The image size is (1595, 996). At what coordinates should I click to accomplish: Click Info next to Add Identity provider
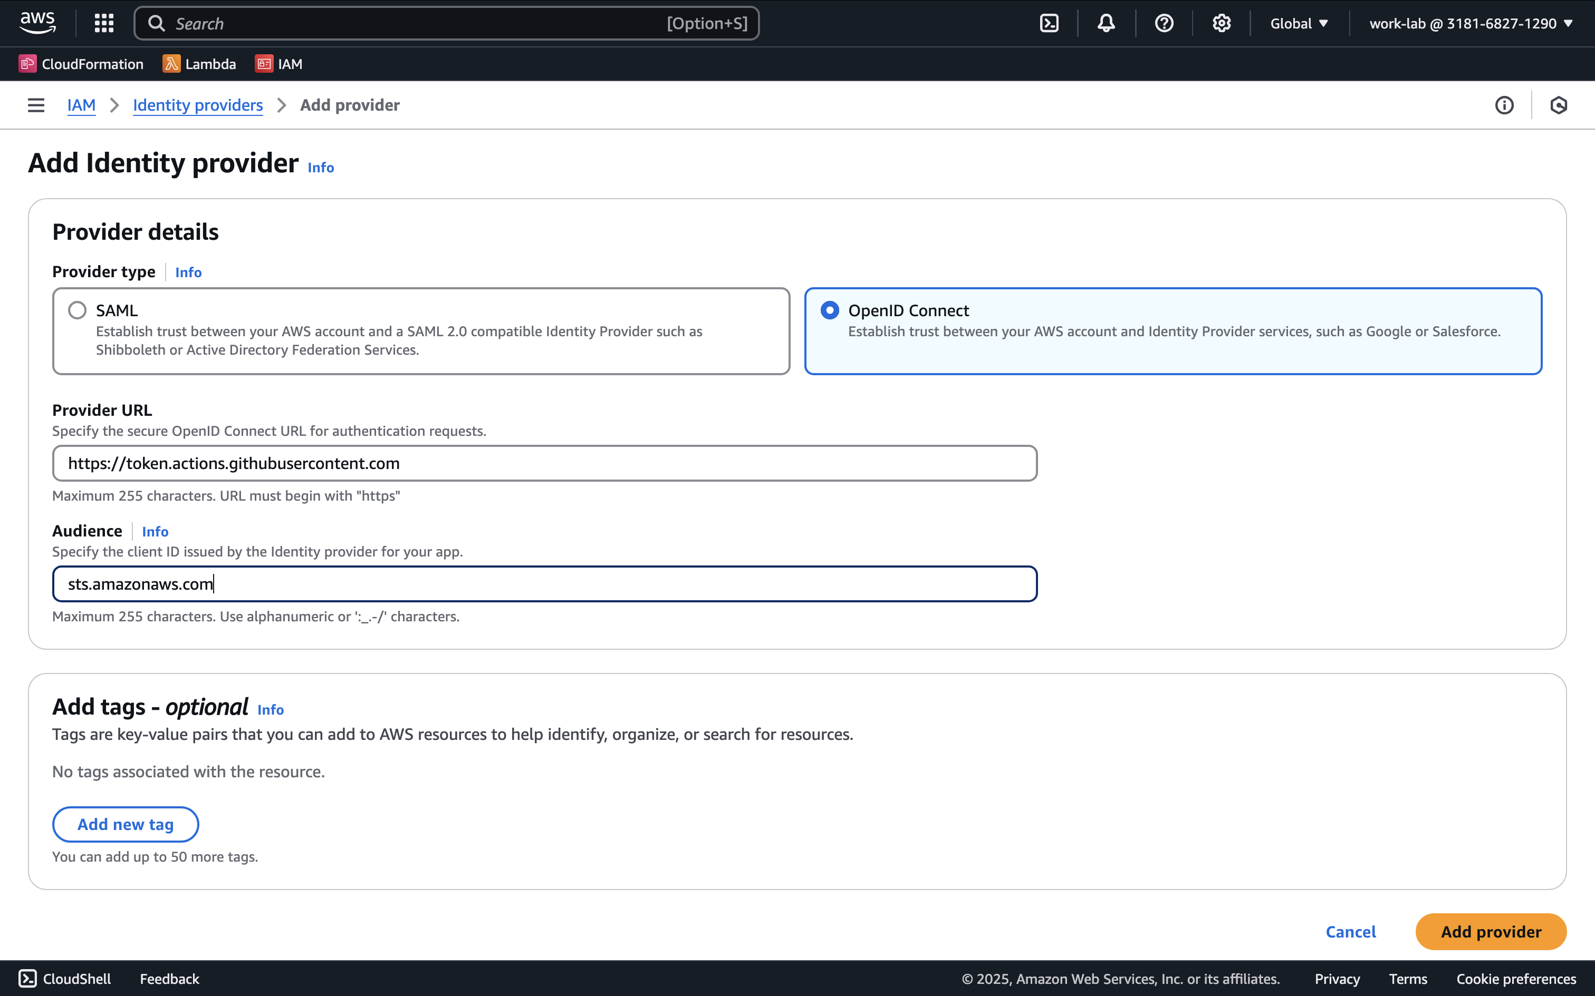[320, 168]
